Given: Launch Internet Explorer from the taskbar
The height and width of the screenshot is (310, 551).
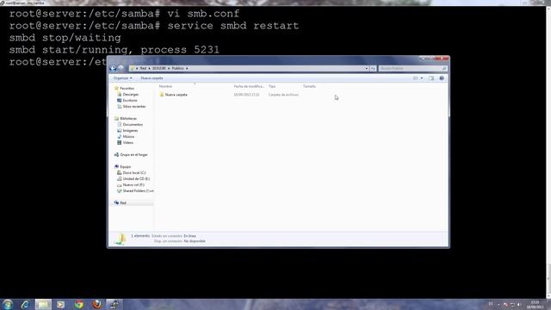Looking at the screenshot, I should coord(25,304).
